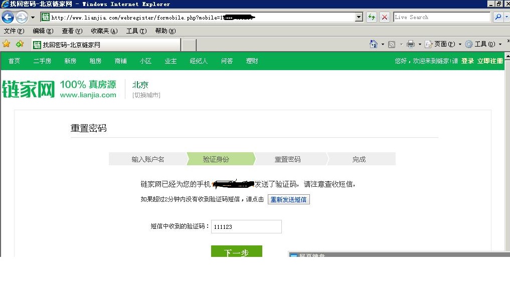510x308 pixels.
Task: Open the 商铺 navigation link
Action: [x=121, y=61]
